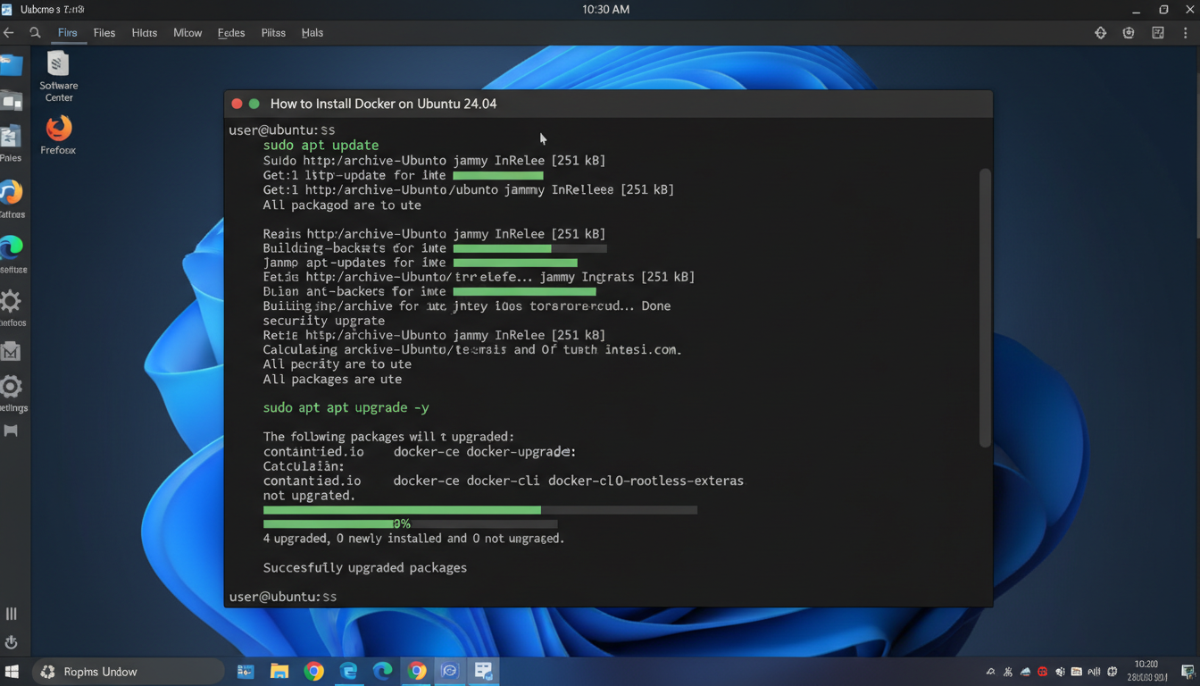Open the Fedes menu

coord(231,32)
